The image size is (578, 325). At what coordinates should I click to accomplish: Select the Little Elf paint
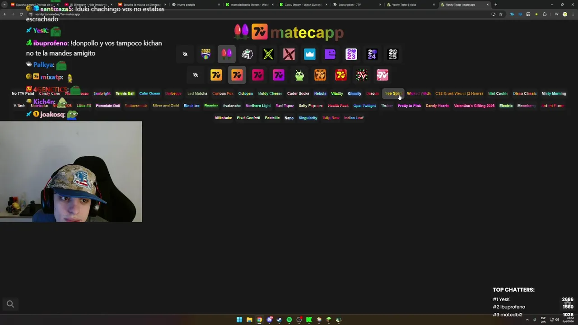pyautogui.click(x=84, y=106)
